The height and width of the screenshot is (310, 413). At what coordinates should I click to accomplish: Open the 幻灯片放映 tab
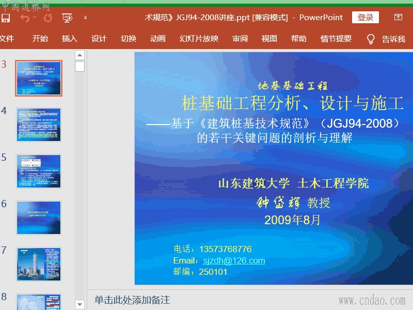click(199, 39)
